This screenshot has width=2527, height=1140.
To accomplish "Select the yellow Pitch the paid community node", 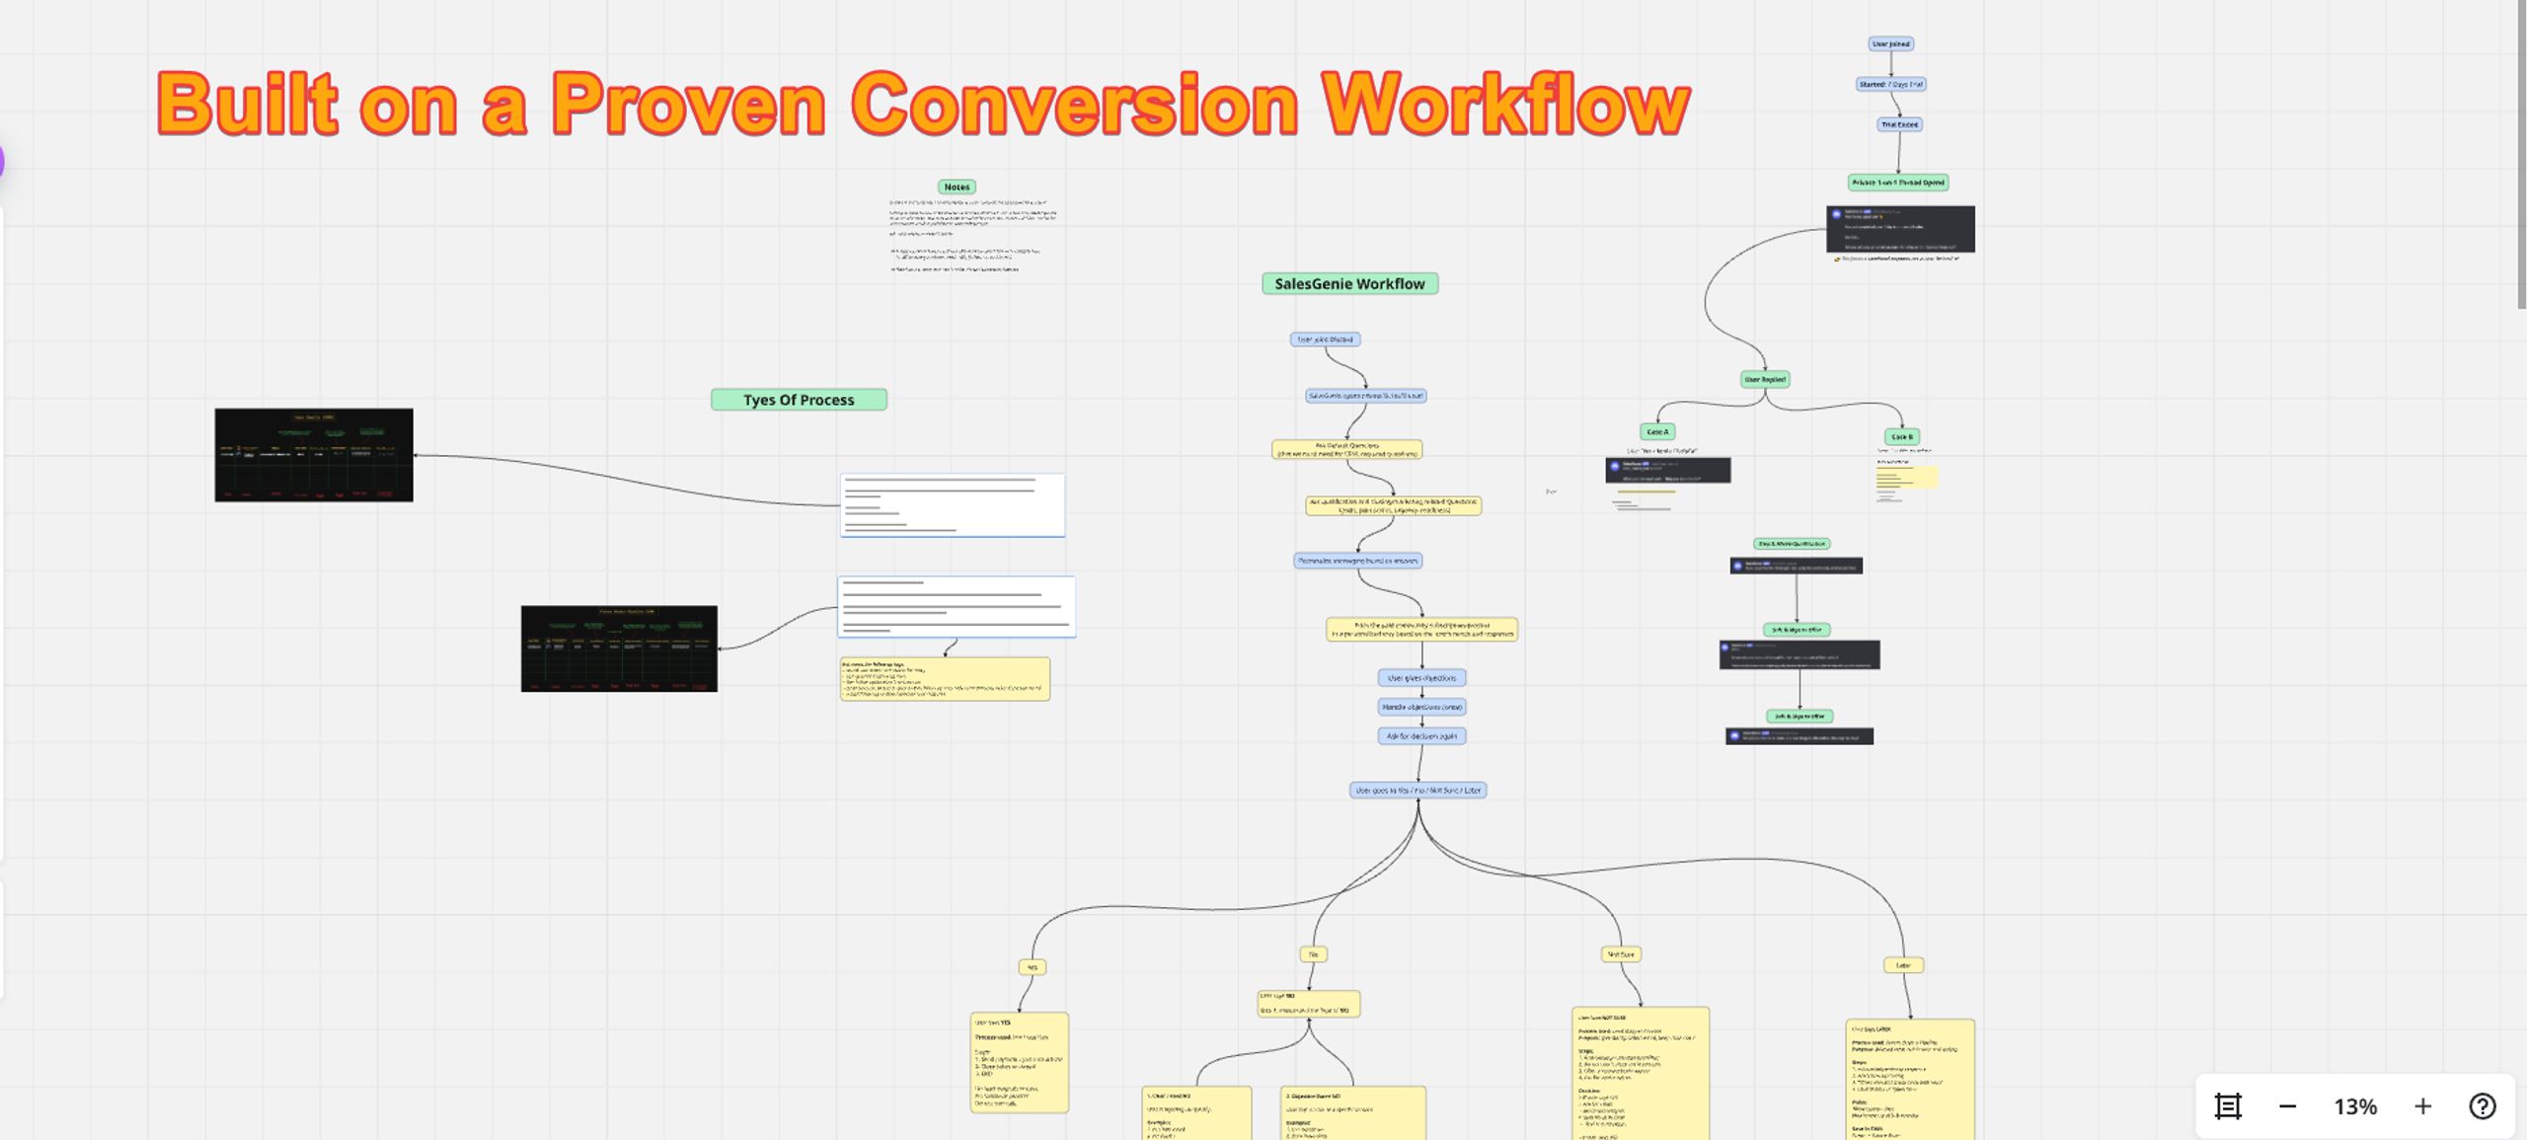I will [1421, 630].
